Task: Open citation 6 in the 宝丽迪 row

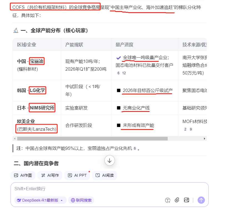Action: [118, 73]
